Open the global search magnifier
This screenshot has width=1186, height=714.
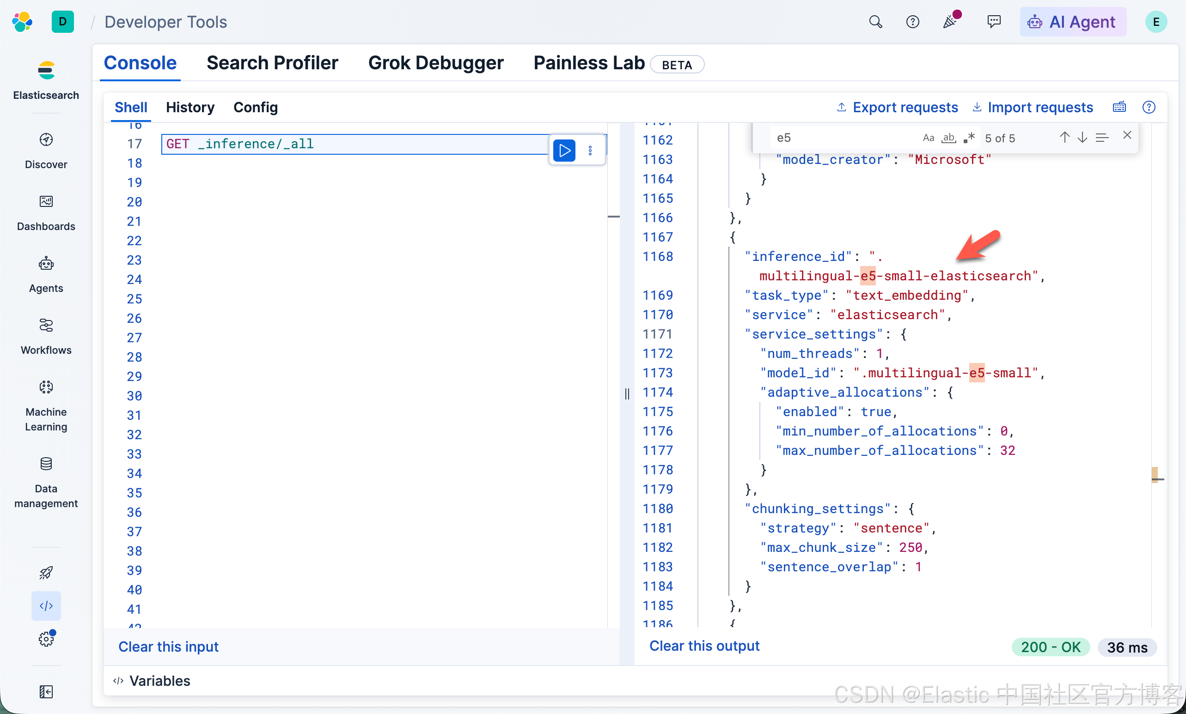pos(875,22)
